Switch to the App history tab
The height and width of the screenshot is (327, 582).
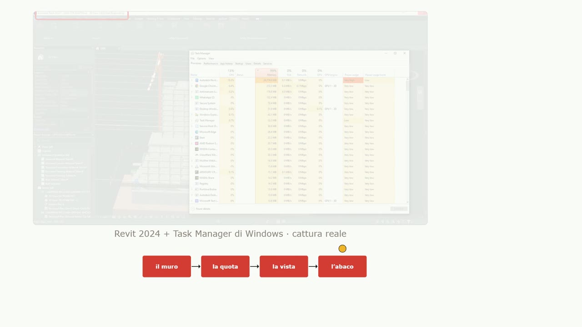click(226, 64)
